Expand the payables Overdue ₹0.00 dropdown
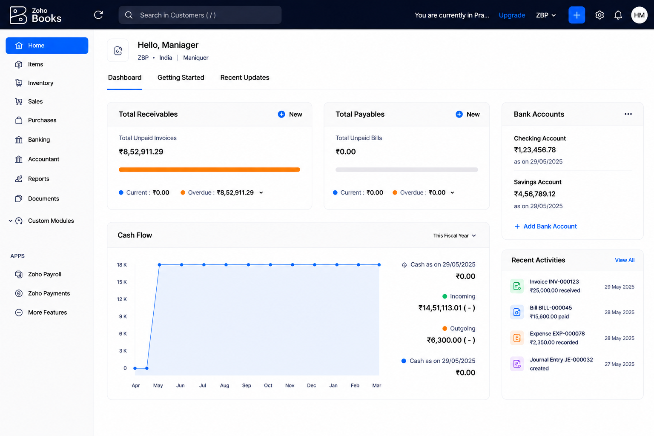 coord(452,192)
